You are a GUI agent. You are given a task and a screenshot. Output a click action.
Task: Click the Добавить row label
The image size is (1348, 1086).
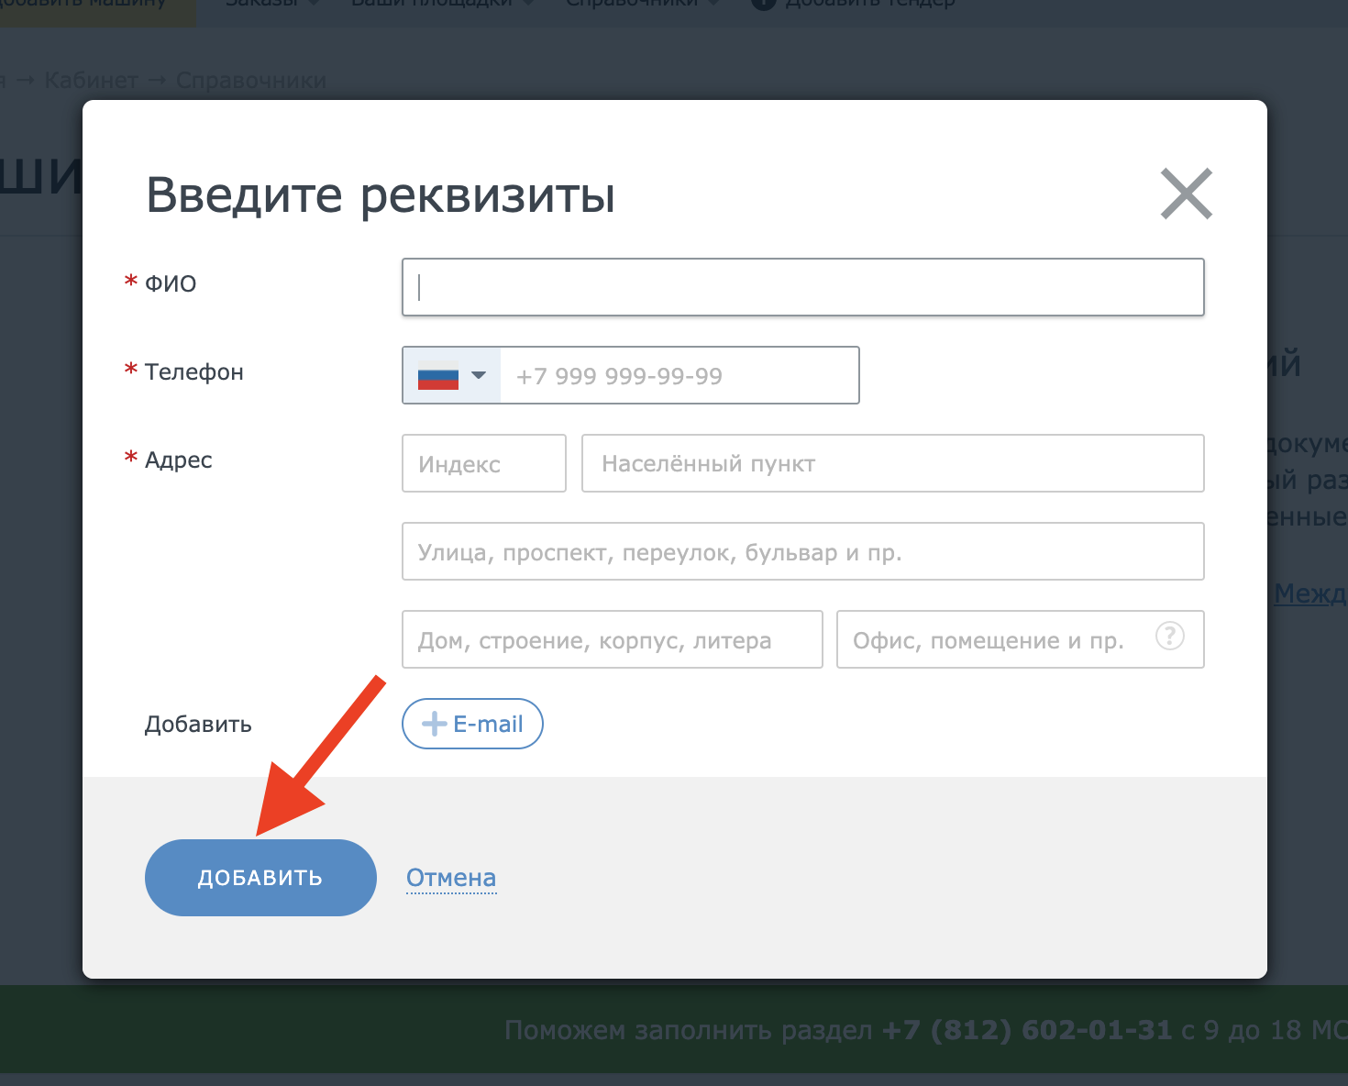pos(198,724)
